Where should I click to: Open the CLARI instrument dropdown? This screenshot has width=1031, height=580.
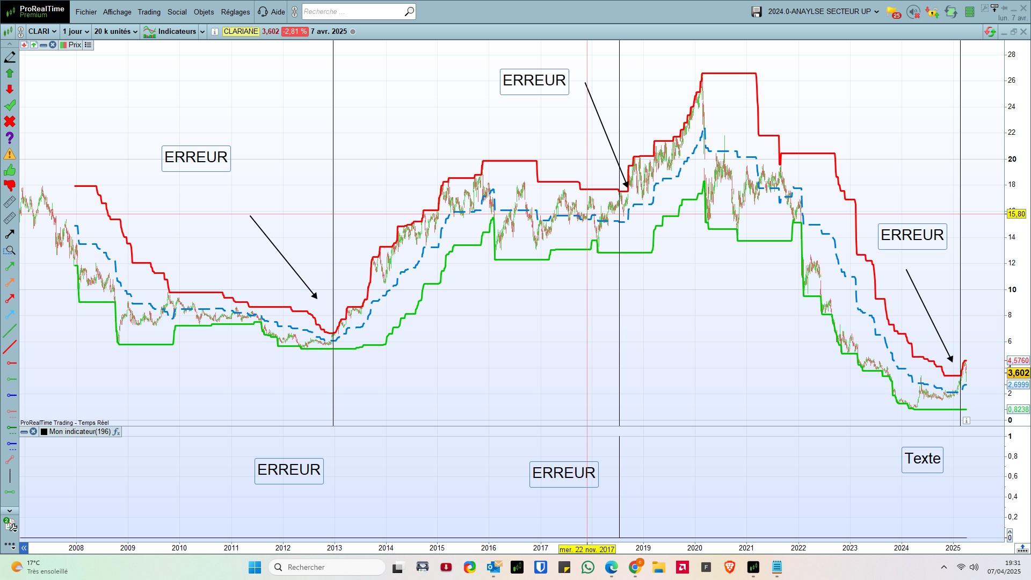(x=42, y=32)
